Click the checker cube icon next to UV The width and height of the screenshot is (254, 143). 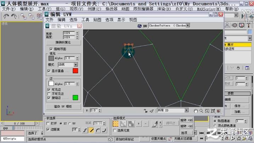[140, 26]
